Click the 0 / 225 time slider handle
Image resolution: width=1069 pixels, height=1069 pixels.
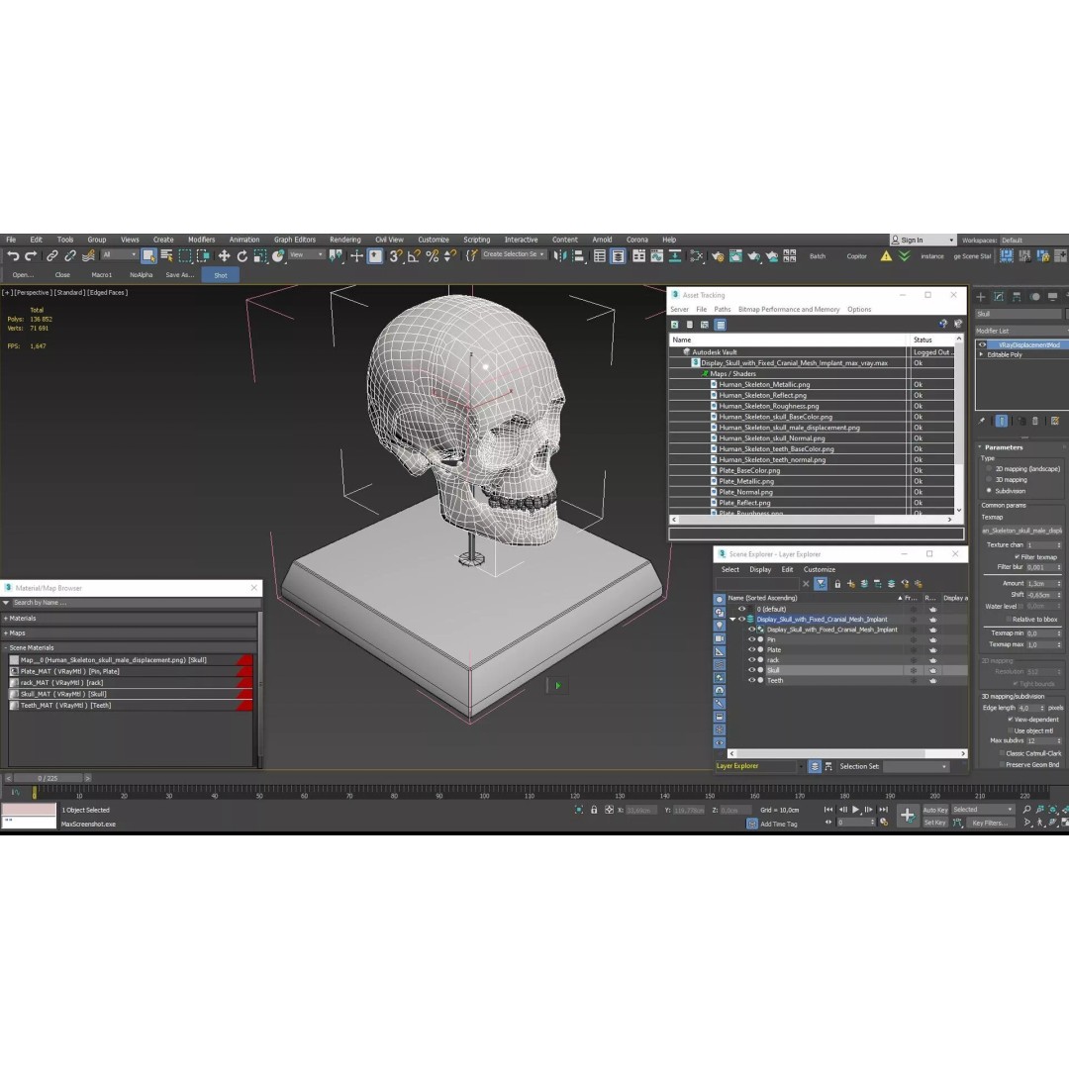[x=48, y=778]
